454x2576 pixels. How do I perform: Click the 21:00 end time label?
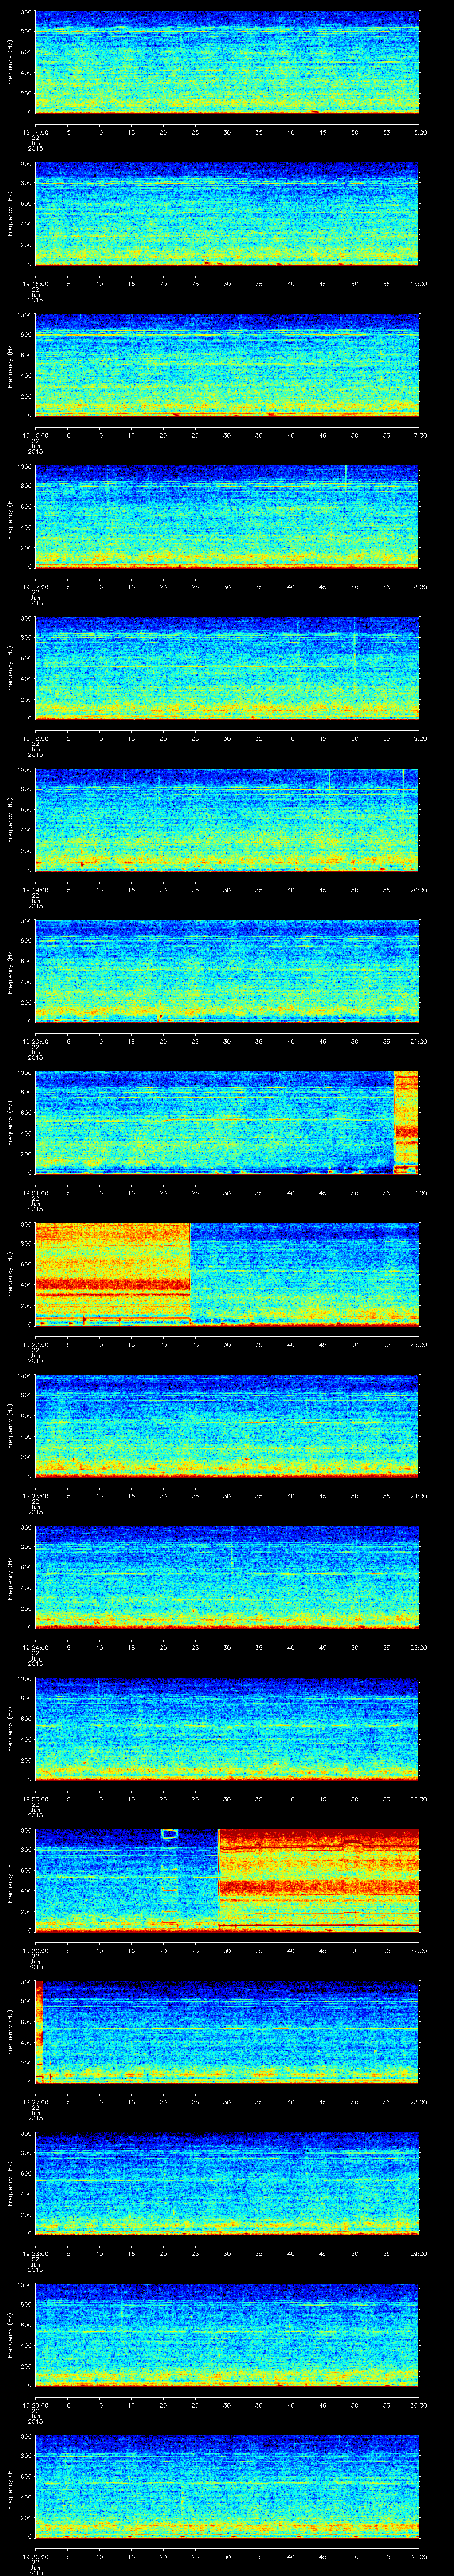click(x=418, y=1042)
